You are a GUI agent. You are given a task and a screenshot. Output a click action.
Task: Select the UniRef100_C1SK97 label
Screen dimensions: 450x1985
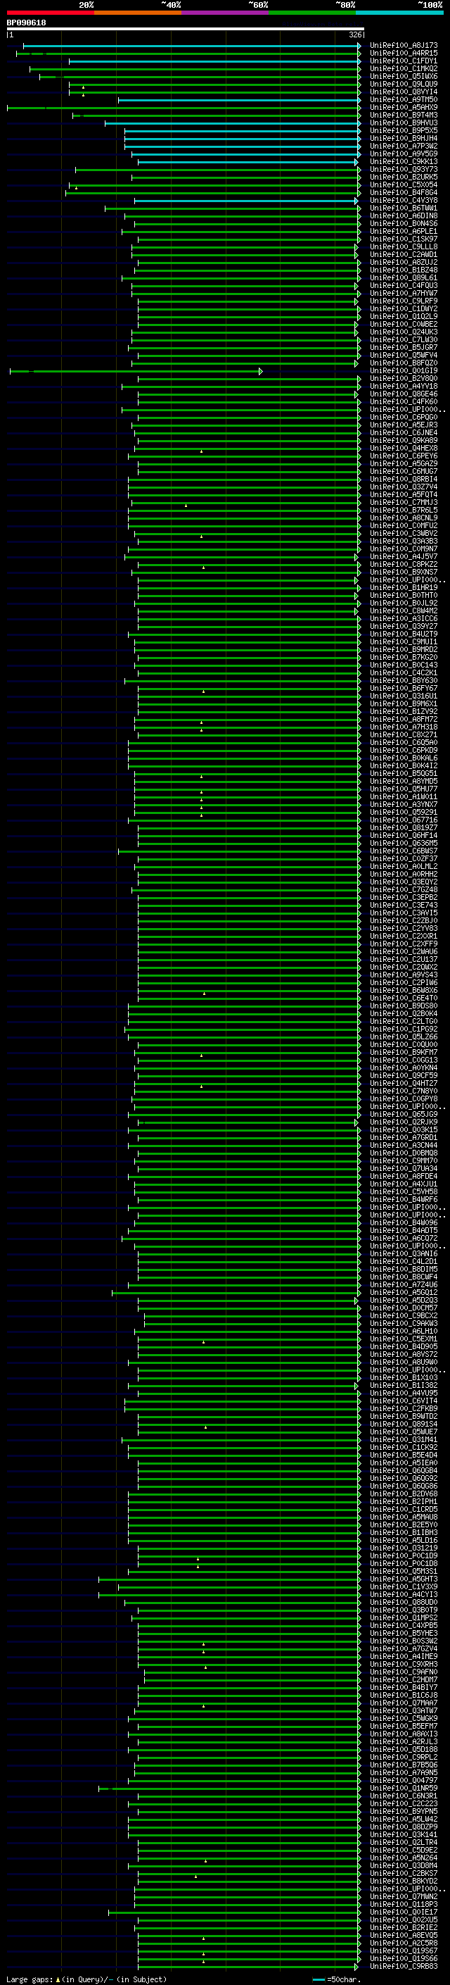point(403,239)
